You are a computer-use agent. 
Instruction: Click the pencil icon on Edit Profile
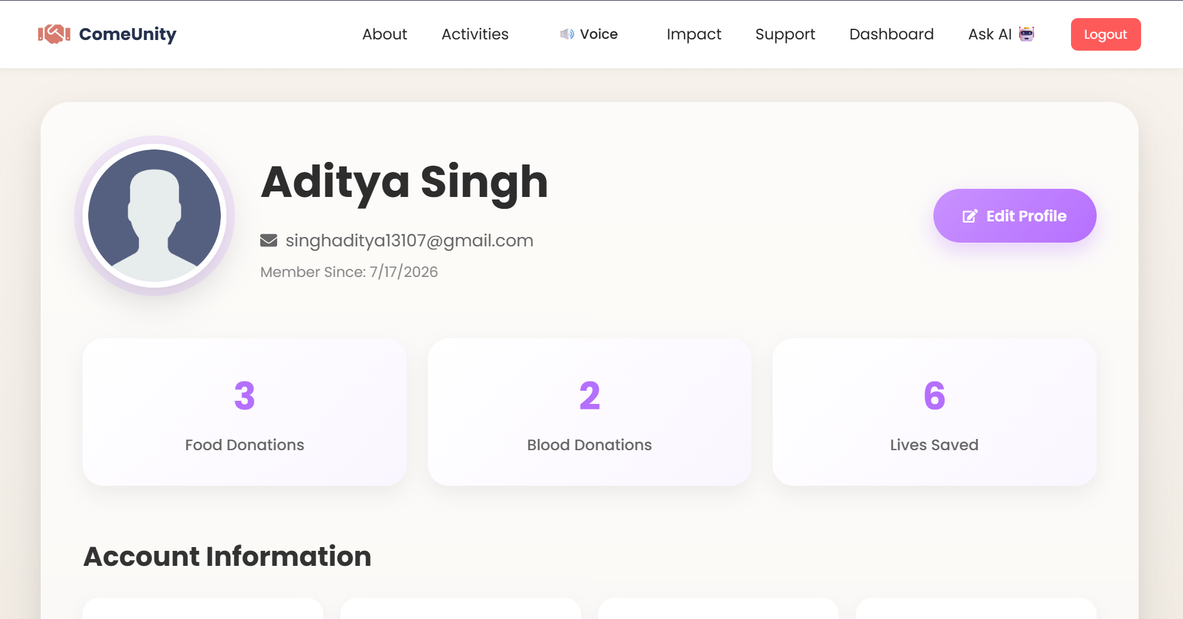click(970, 216)
